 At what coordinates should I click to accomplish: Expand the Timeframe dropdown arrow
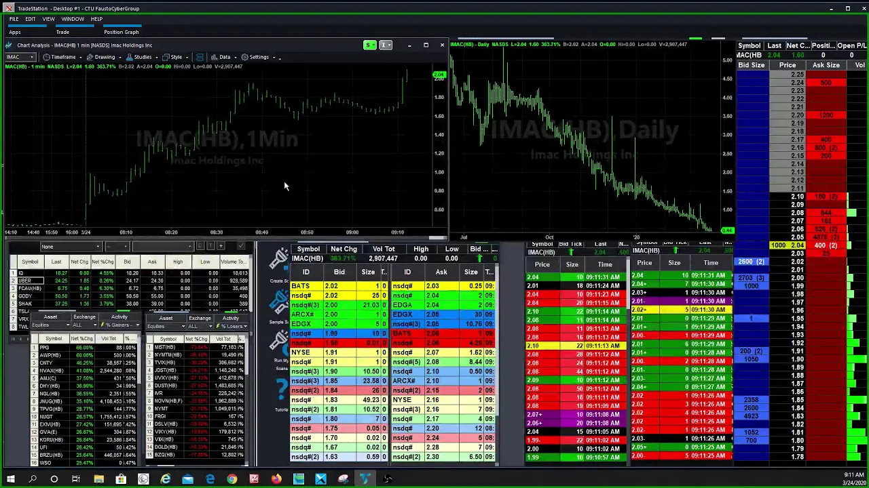pos(79,57)
